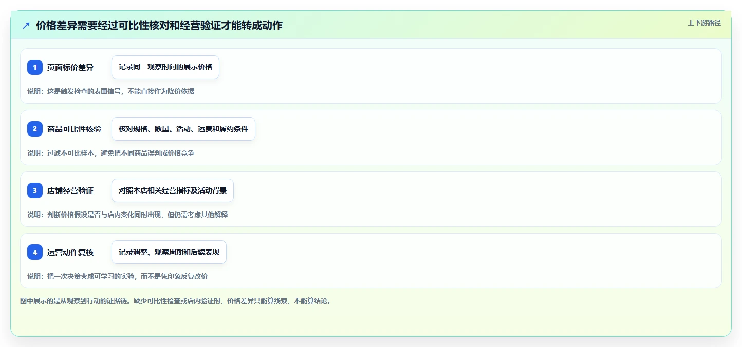
Task: Click the note 过滤不可比样本
Action: click(110, 153)
